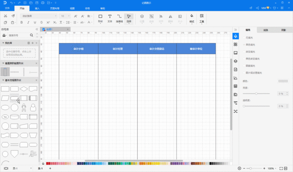Adjust the brightness slider handle
Screen dimensions: 293x172
(256, 94)
